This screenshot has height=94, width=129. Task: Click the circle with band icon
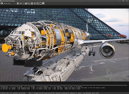pos(37,4)
